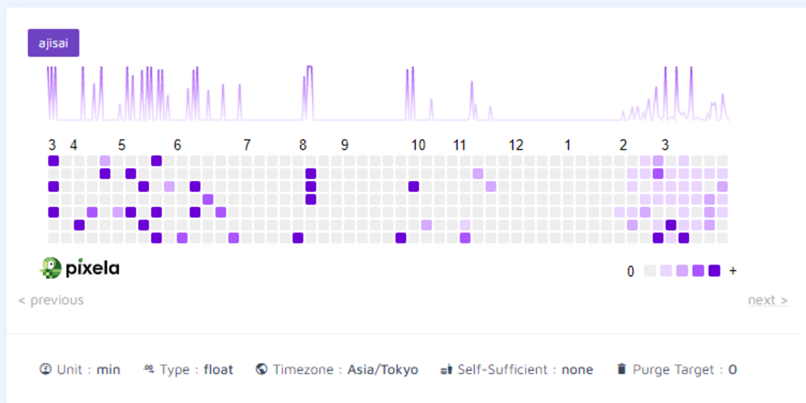Click the pixela wordmark text

point(92,268)
